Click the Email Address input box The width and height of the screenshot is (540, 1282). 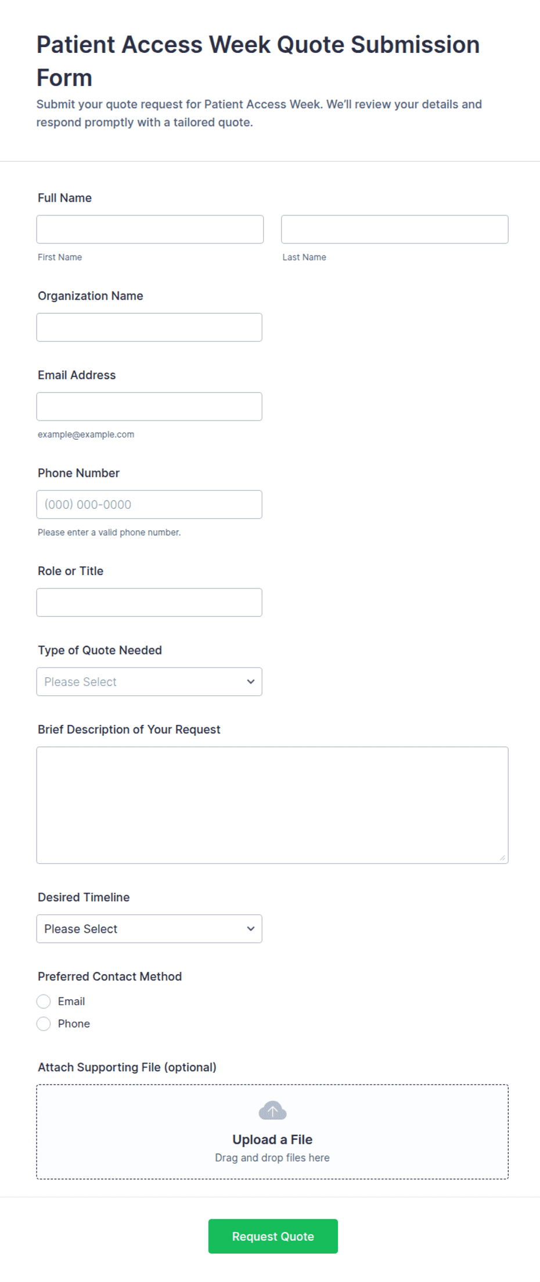coord(149,406)
